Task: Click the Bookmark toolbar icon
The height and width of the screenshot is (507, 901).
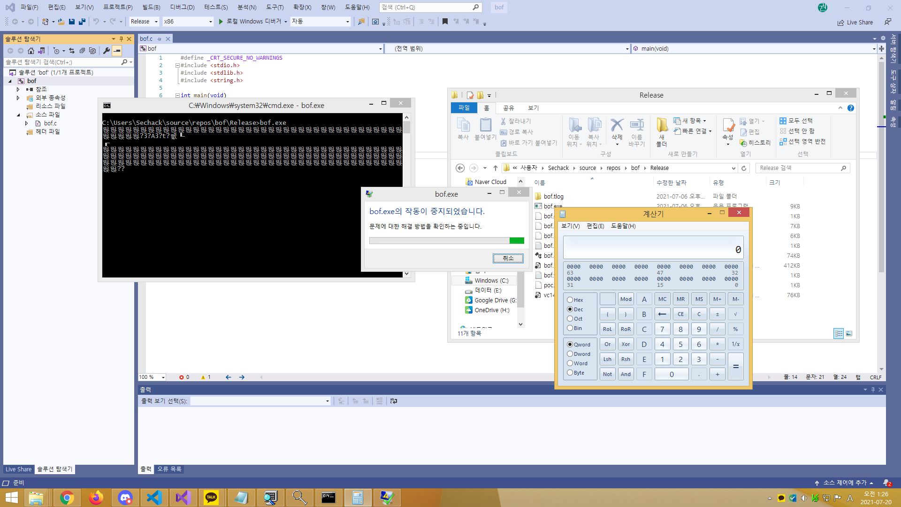Action: point(445,22)
